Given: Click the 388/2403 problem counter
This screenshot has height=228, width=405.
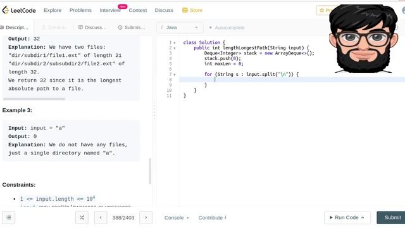Looking at the screenshot, I should [123, 218].
